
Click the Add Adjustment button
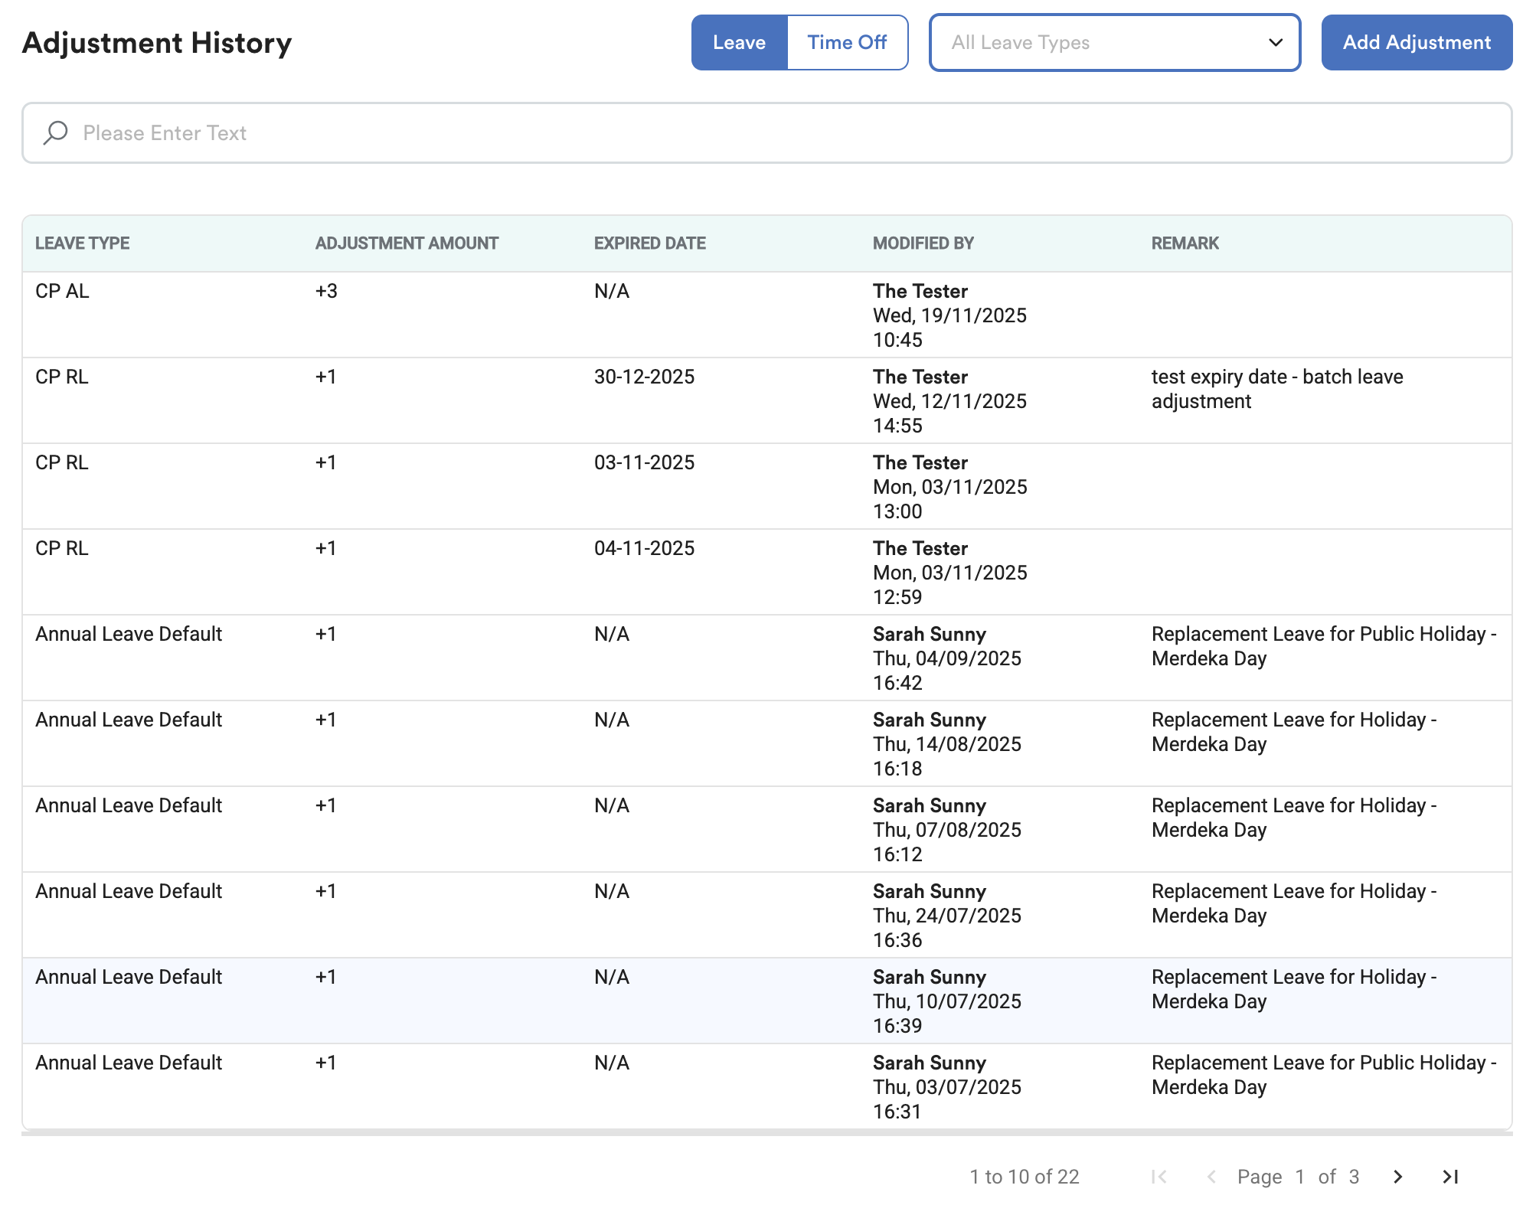[x=1417, y=43]
